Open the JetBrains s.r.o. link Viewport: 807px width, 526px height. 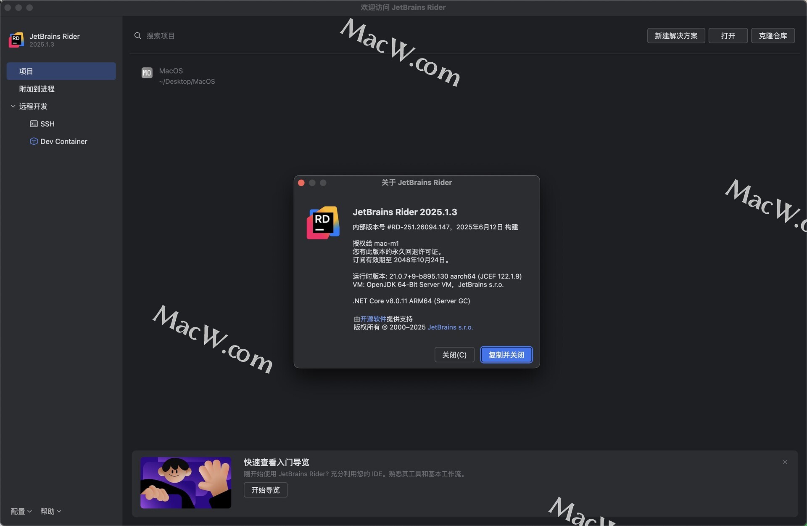(x=450, y=327)
